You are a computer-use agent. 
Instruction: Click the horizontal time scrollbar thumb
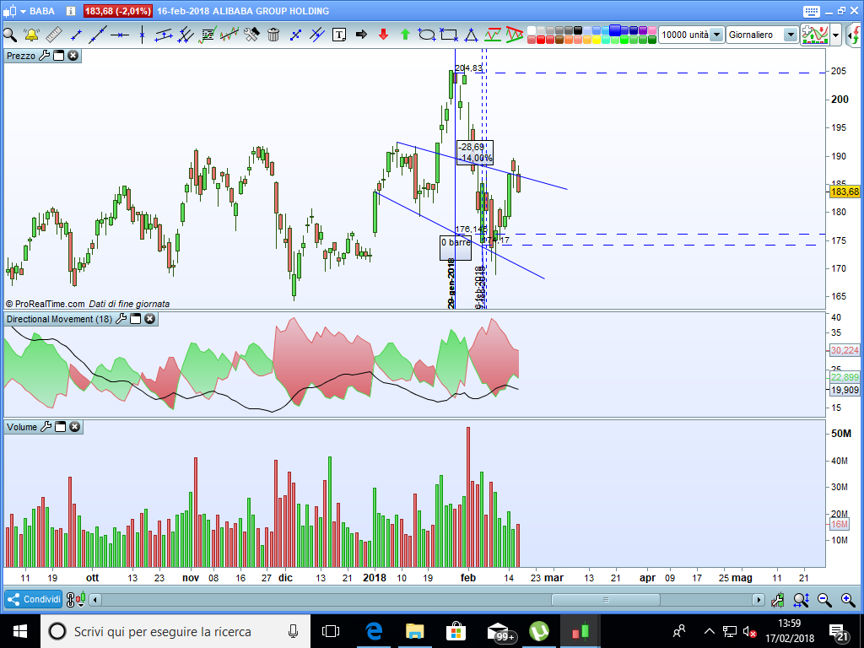[x=606, y=600]
